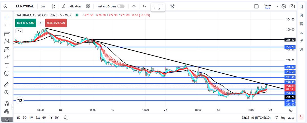
Task: Click the 293.20 blue price label
Action: (290, 47)
